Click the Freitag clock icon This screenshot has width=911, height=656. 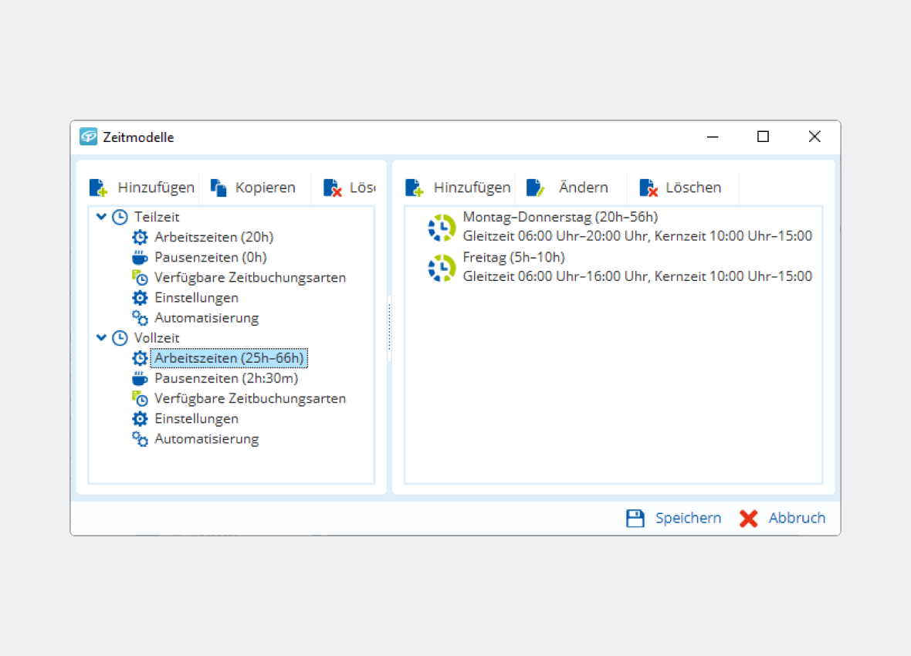click(x=442, y=268)
